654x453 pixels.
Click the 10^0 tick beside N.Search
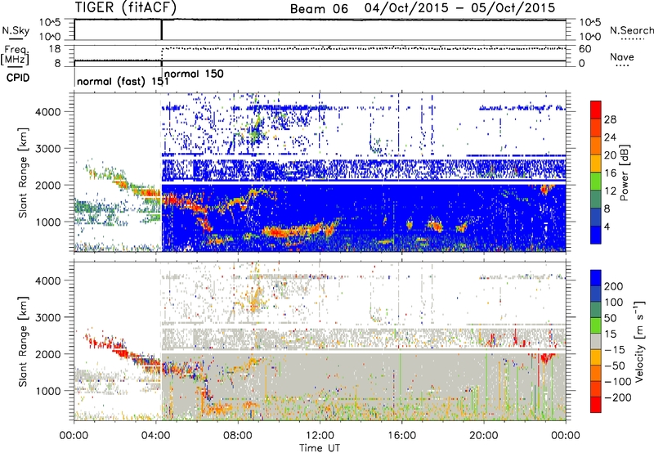pyautogui.click(x=589, y=37)
